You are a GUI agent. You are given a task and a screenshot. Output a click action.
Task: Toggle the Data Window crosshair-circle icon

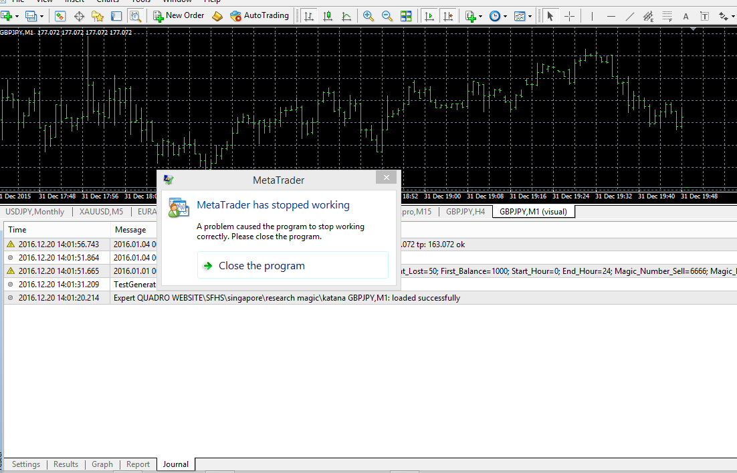pyautogui.click(x=79, y=17)
